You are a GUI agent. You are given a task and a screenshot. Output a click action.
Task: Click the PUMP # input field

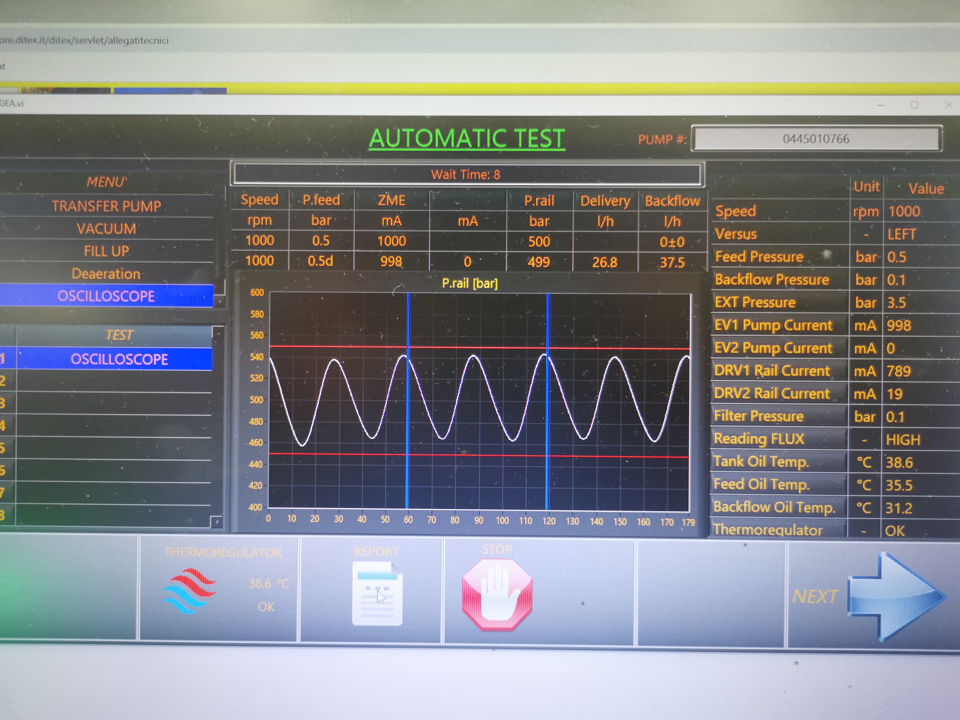(x=816, y=139)
